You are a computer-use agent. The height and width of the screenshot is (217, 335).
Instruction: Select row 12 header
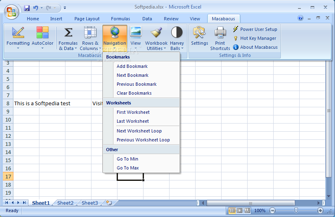click(8, 136)
